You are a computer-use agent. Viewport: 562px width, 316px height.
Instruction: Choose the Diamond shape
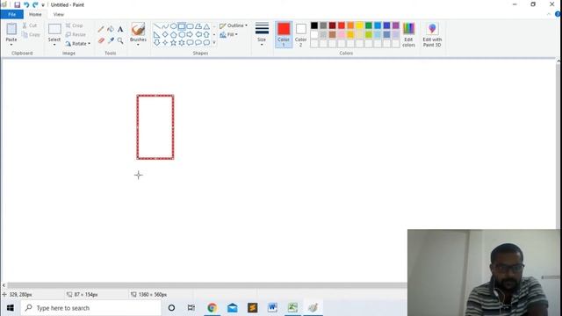[165, 35]
